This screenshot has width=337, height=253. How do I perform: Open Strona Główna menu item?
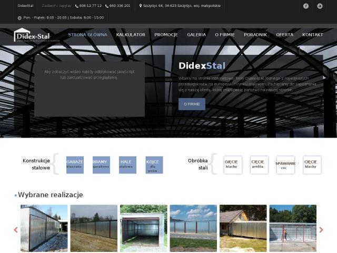pyautogui.click(x=87, y=35)
